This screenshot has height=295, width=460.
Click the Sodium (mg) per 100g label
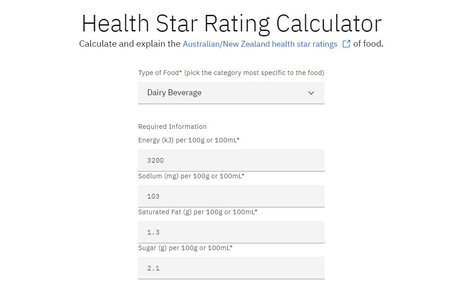pyautogui.click(x=191, y=176)
